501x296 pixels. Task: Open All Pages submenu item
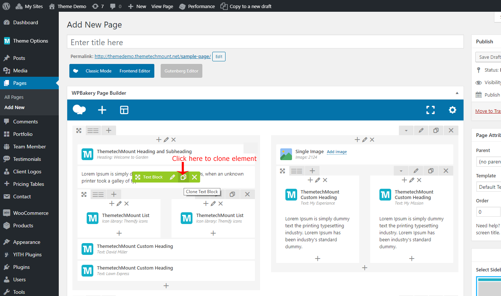(x=14, y=97)
